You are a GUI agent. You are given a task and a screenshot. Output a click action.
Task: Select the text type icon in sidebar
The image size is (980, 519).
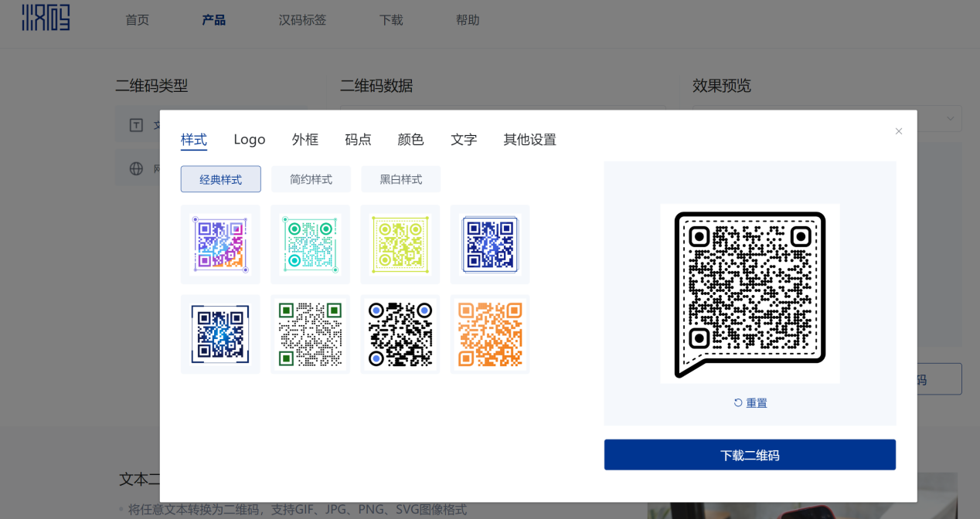coord(136,125)
